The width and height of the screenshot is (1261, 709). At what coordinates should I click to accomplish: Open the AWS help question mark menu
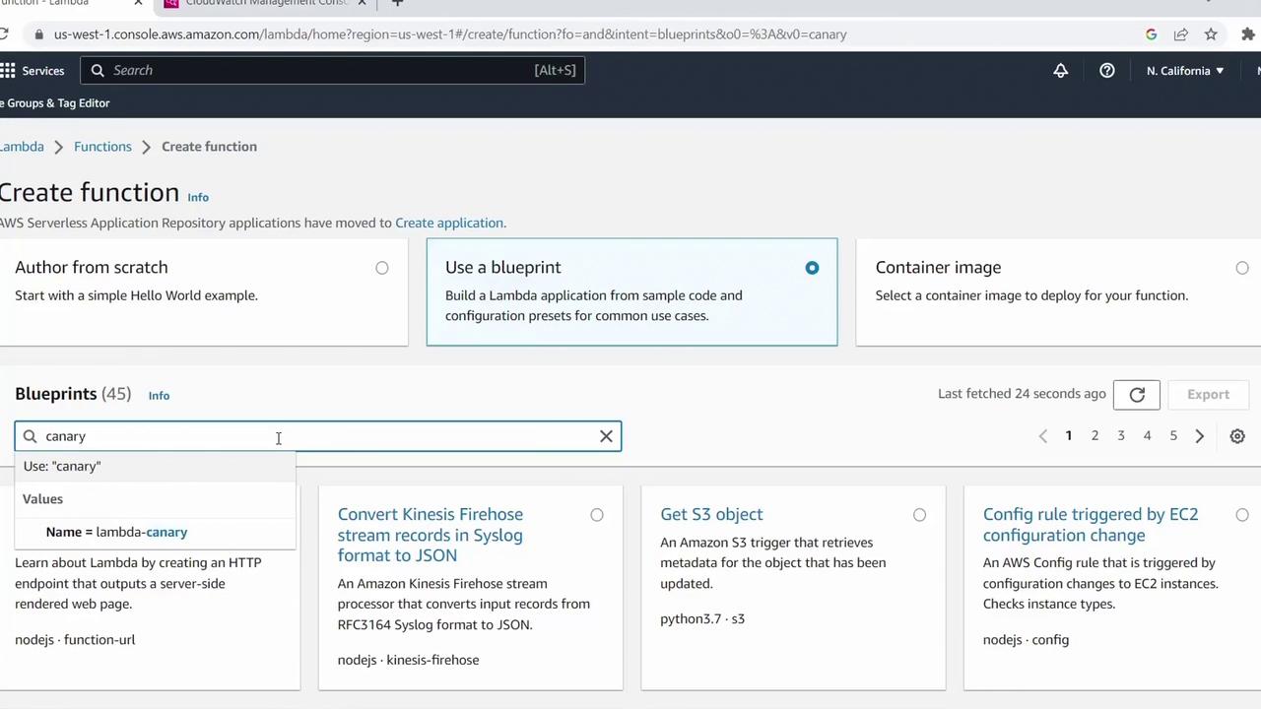click(1107, 71)
